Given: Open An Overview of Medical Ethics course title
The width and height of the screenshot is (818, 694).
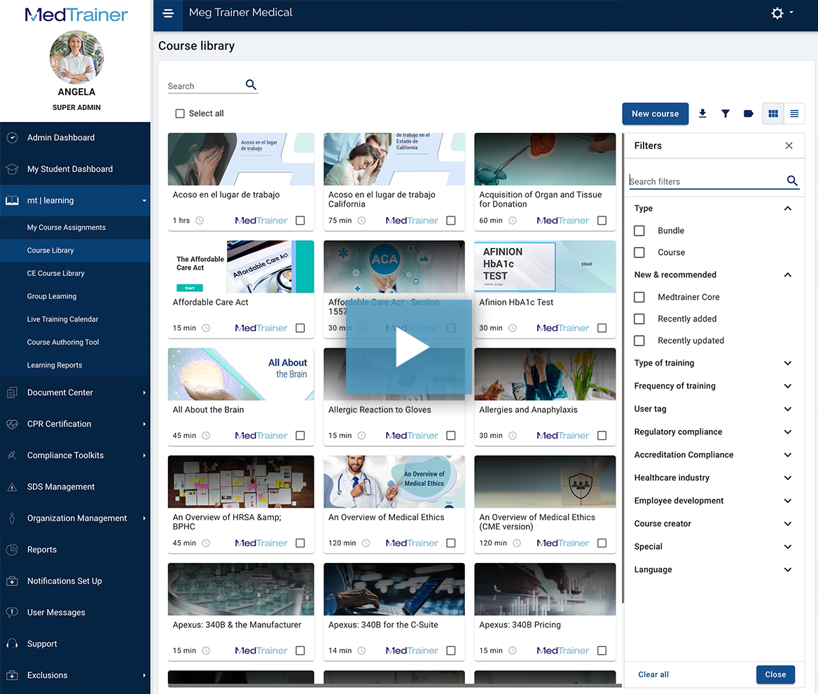Looking at the screenshot, I should (x=386, y=517).
